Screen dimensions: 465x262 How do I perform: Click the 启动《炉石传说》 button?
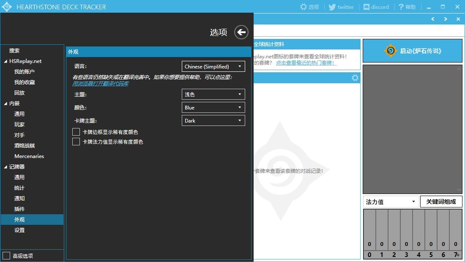tap(412, 51)
